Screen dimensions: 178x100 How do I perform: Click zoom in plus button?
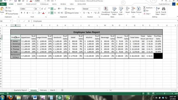[x=172, y=94]
